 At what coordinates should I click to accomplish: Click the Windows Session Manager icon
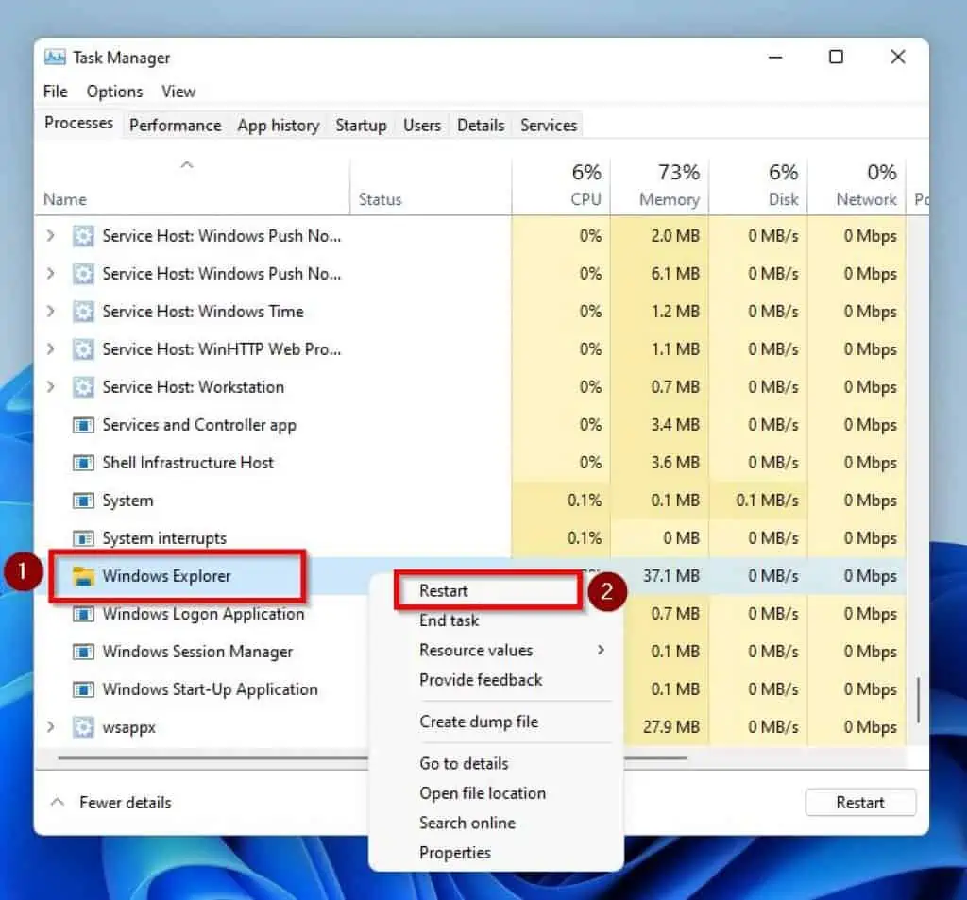pos(83,652)
